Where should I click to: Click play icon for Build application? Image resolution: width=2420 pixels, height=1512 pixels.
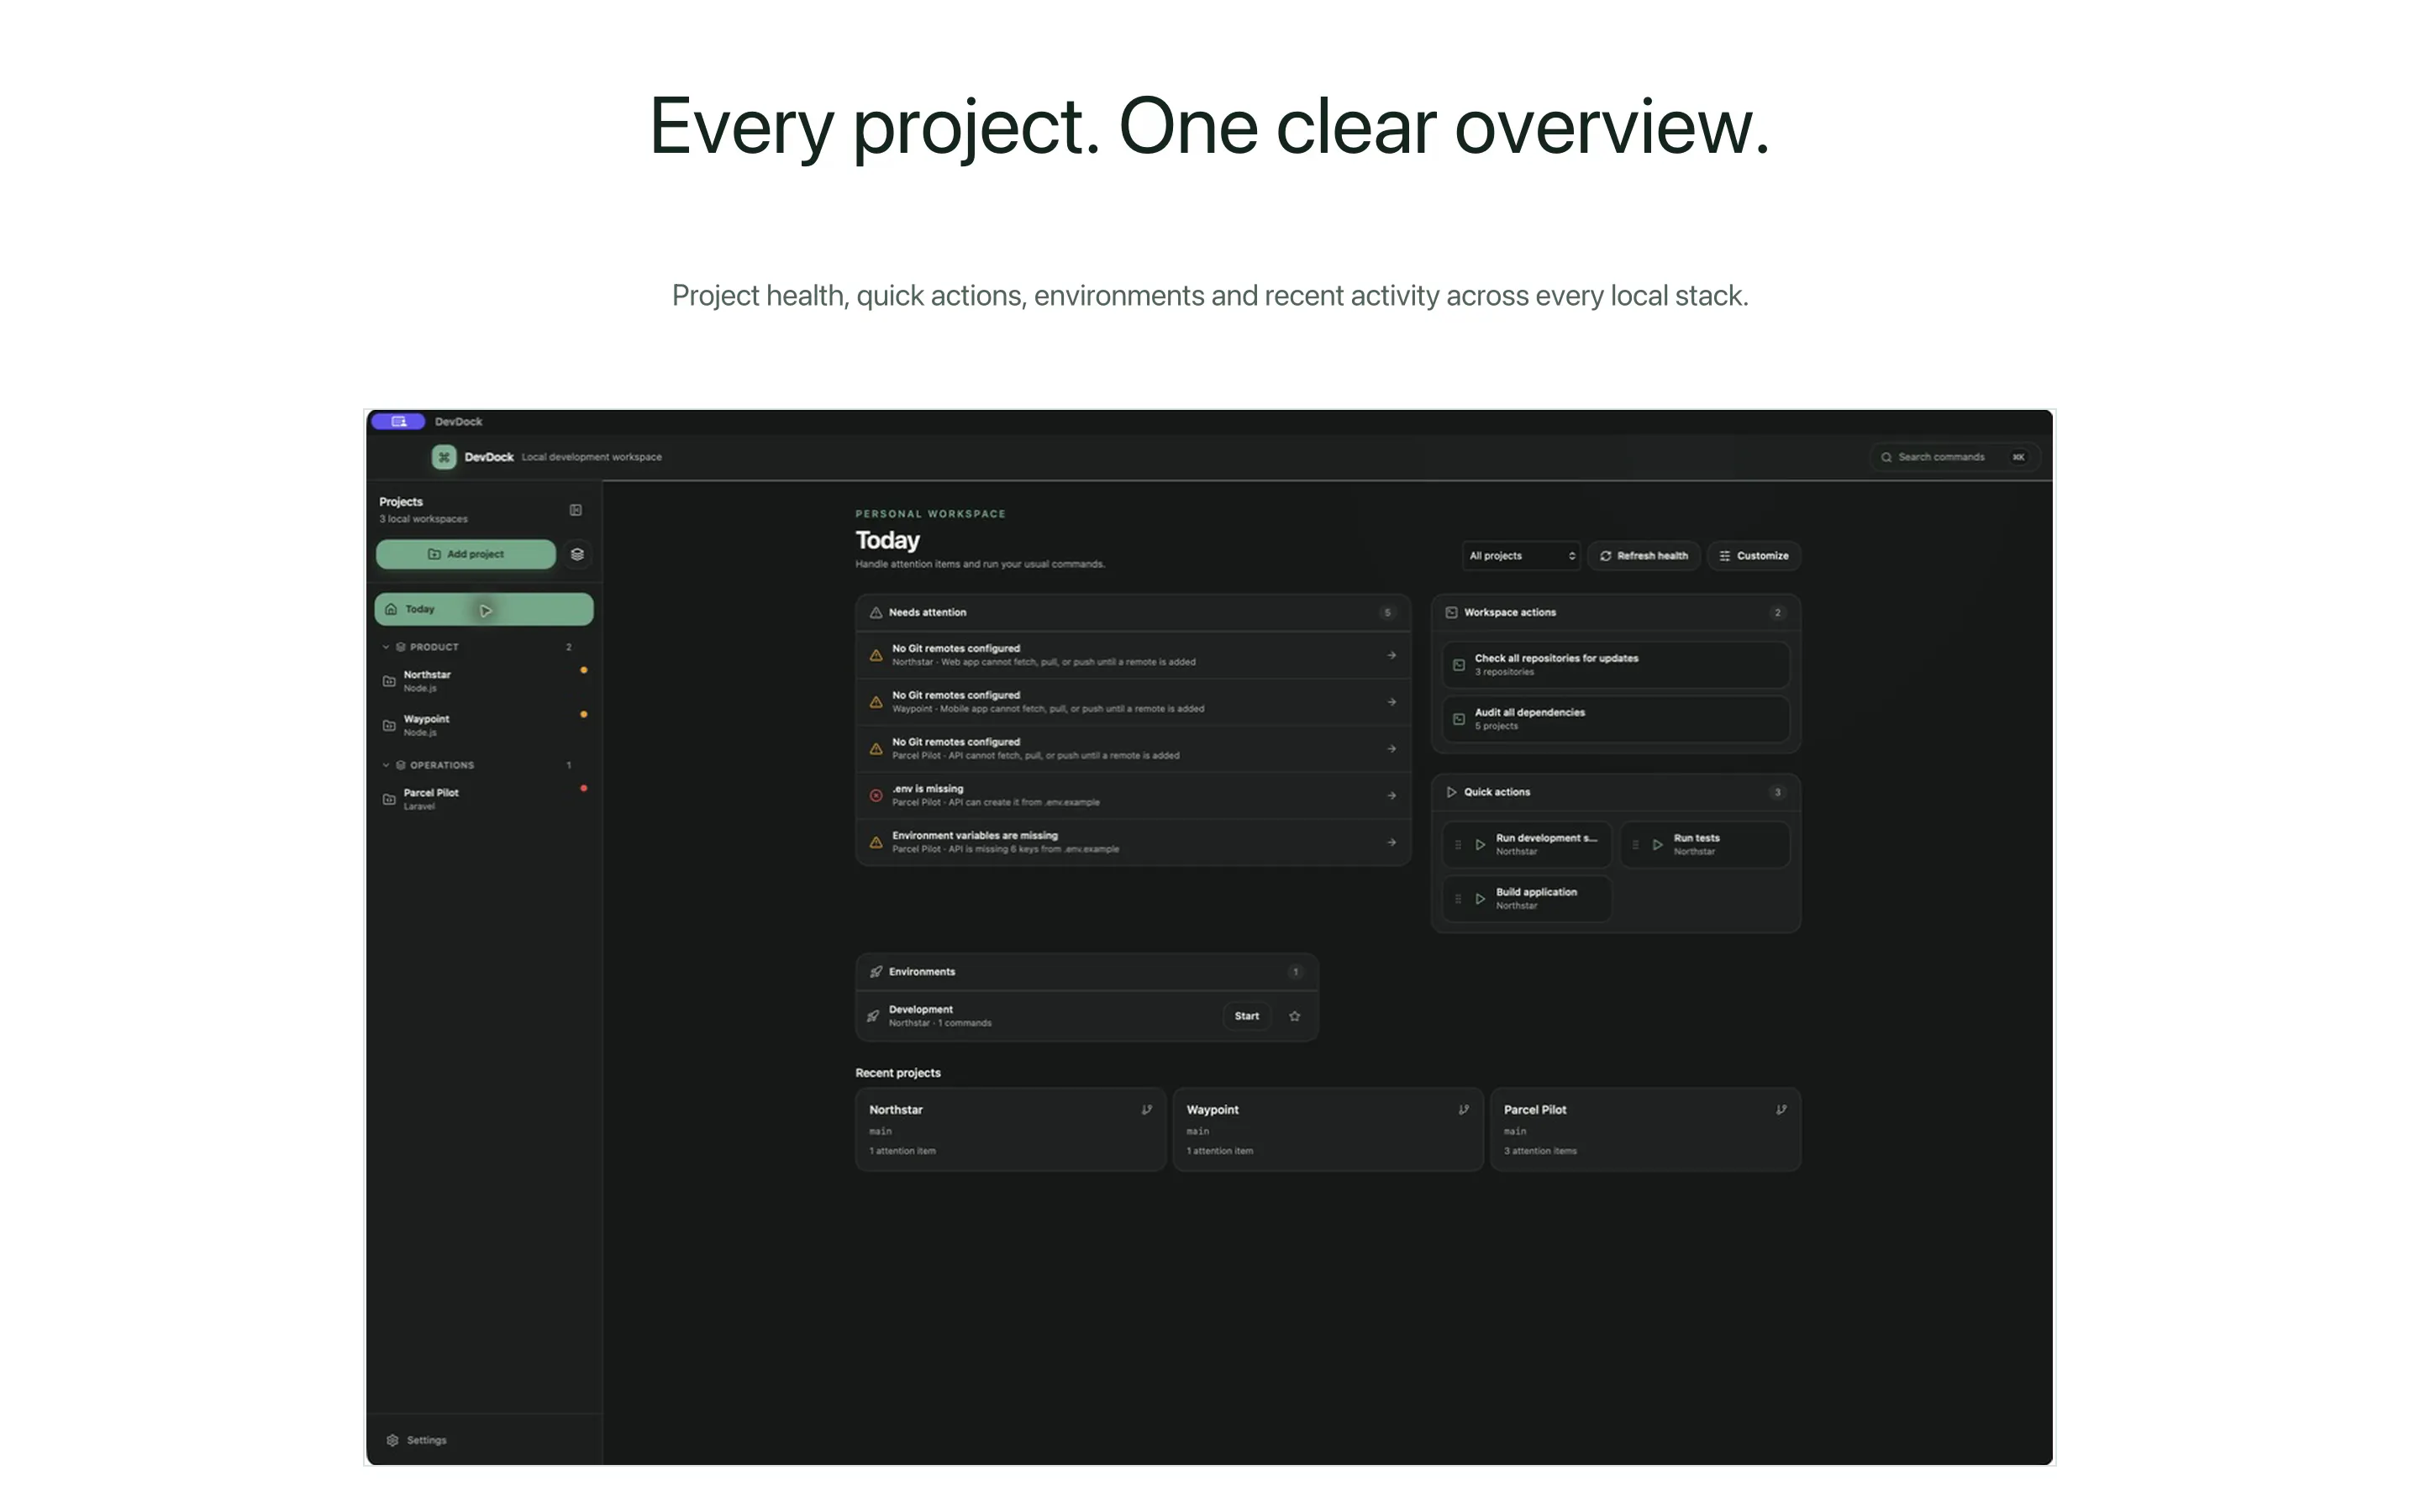point(1480,899)
